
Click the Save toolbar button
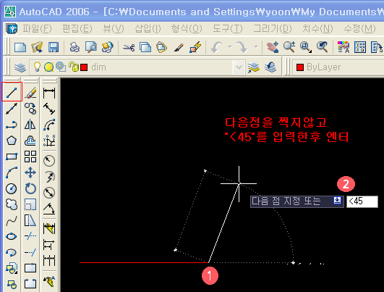[x=54, y=47]
